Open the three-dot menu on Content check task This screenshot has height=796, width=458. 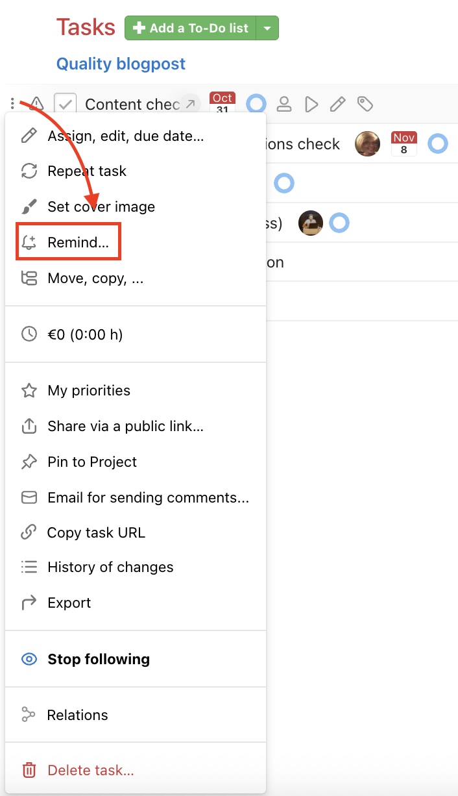tap(12, 103)
